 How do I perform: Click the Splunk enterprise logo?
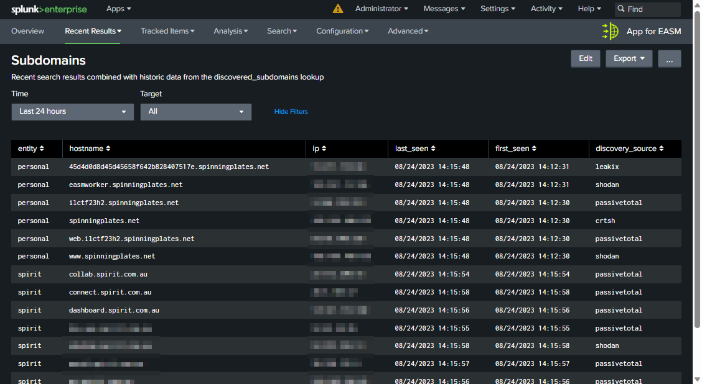(49, 9)
